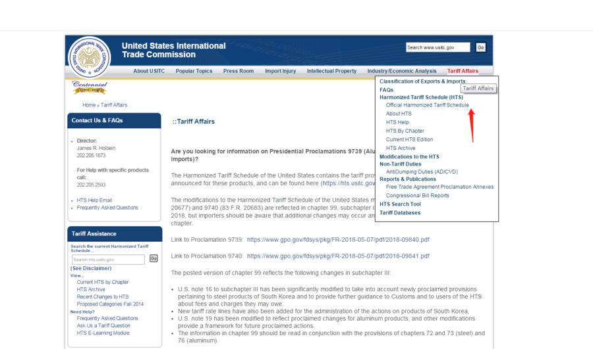Select Congressional Bill Reports

pos(418,195)
